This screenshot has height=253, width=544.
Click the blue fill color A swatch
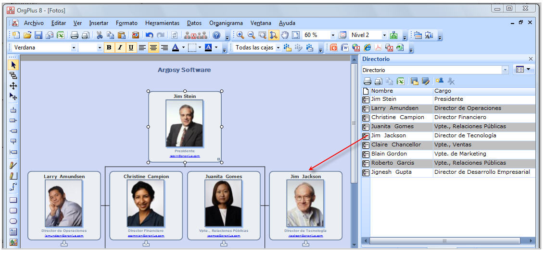pyautogui.click(x=208, y=48)
